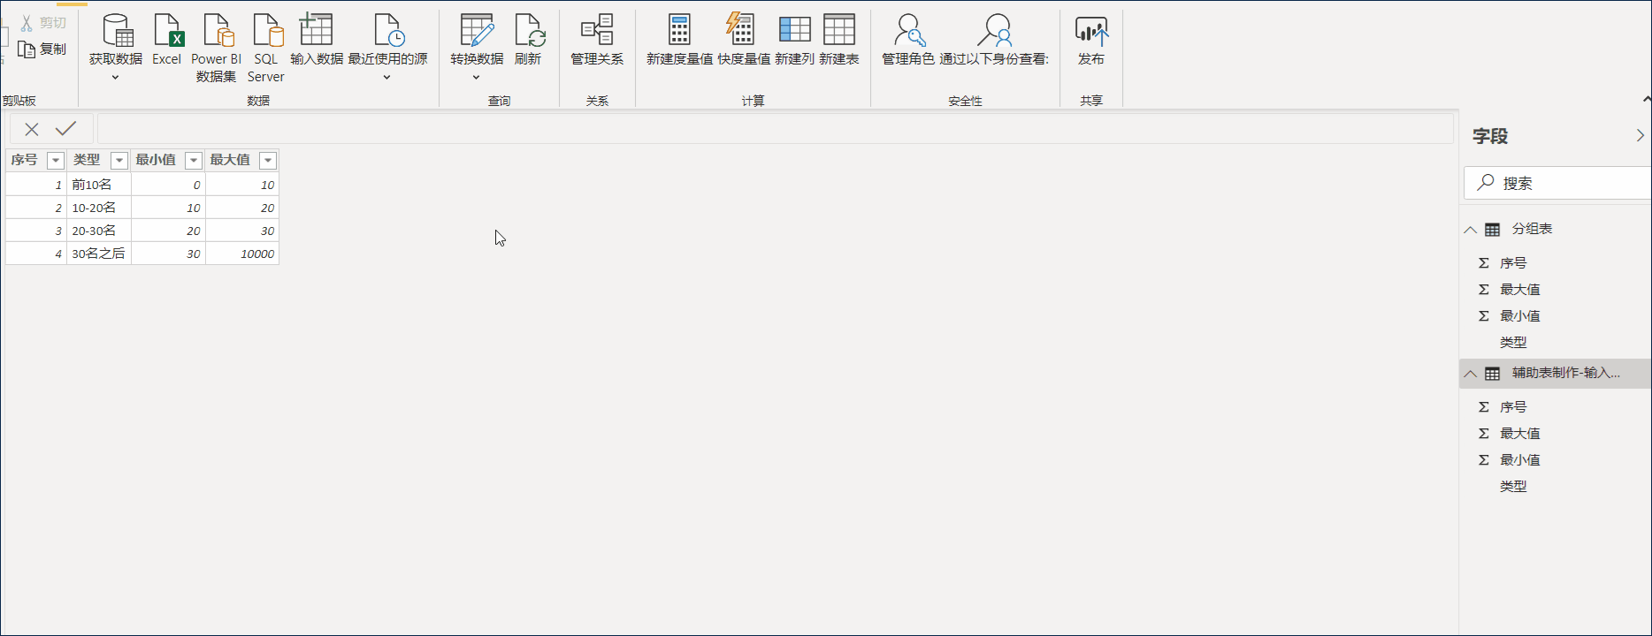Click the cell 前10名

(99, 185)
